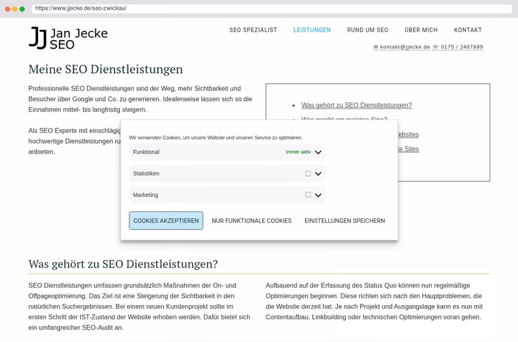518x342 pixels.
Task: Click the phone number 0175 / 2487889
Action: 458,47
